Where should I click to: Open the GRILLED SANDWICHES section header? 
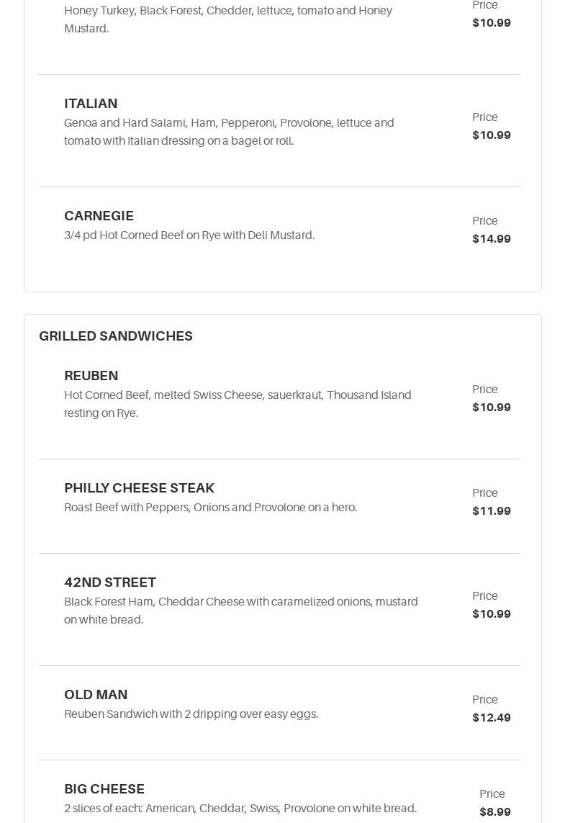(x=116, y=336)
